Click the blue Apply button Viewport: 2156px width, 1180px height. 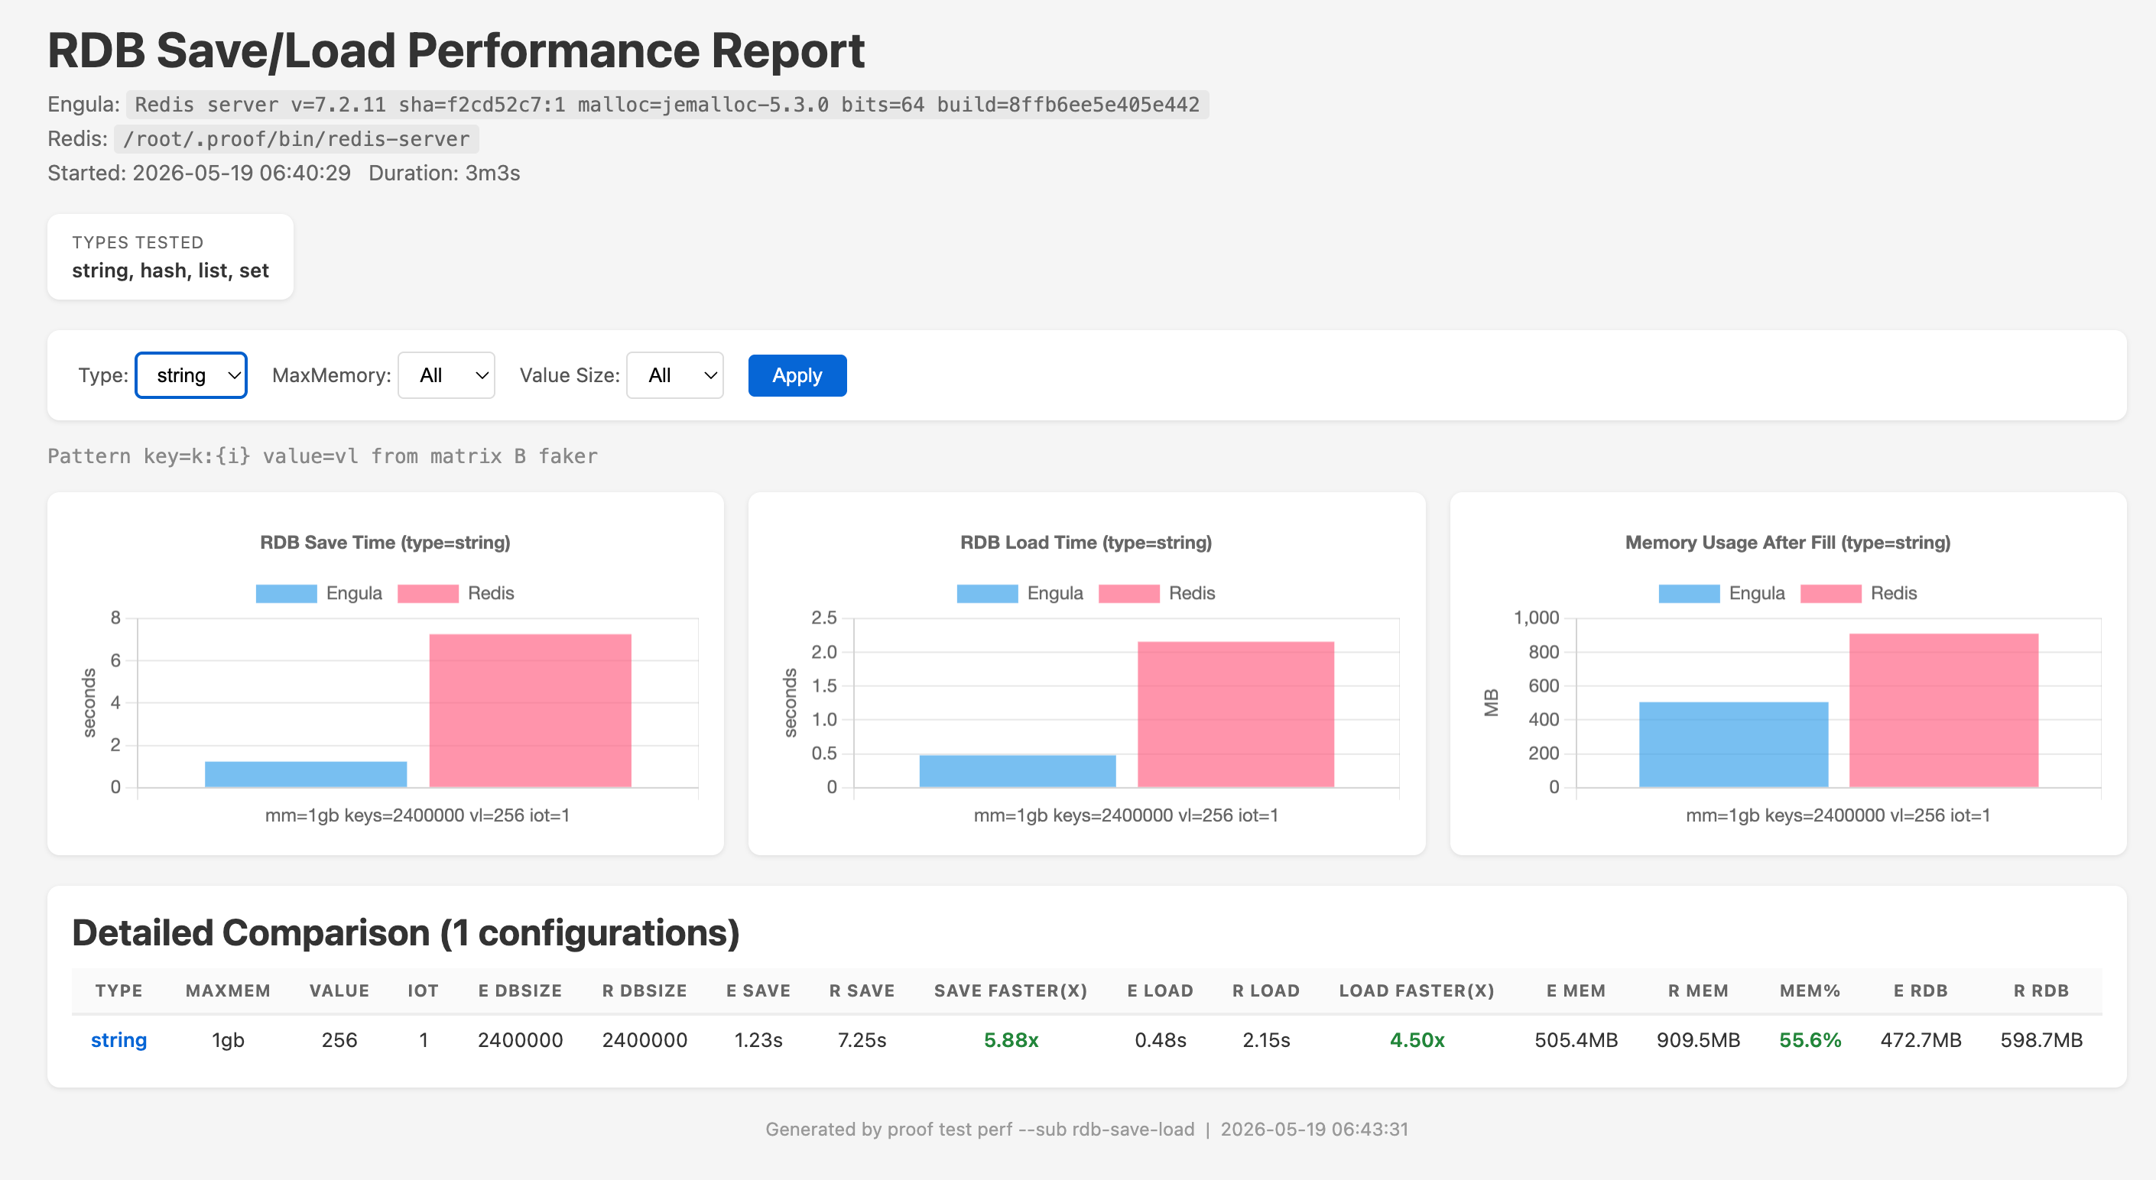coord(797,375)
